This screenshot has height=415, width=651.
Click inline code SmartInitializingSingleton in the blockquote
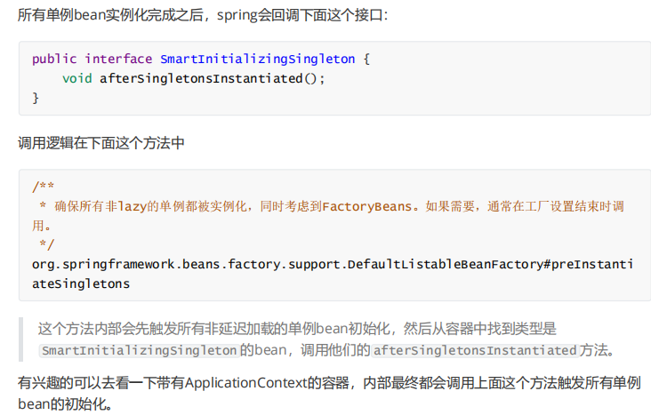pos(139,350)
